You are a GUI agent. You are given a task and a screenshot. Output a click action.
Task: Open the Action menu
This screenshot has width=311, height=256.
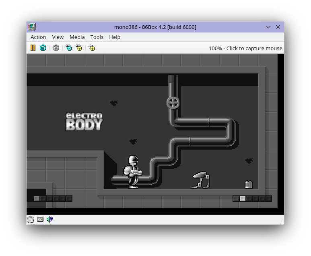(38, 37)
